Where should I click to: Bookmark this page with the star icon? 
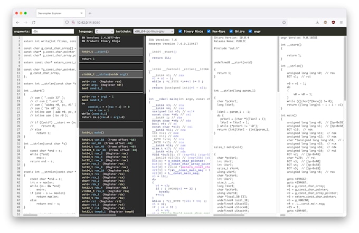[284, 23]
